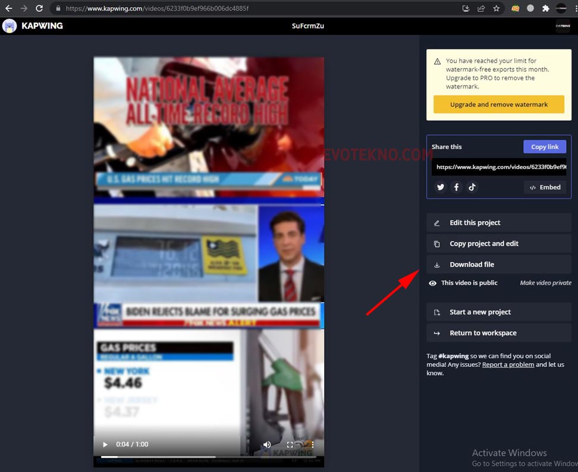578x472 pixels.
Task: Go back to previous browser page
Action: click(x=9, y=8)
